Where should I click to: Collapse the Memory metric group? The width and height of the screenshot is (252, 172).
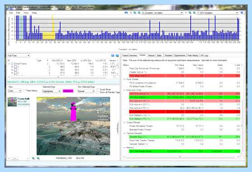[x=124, y=148]
